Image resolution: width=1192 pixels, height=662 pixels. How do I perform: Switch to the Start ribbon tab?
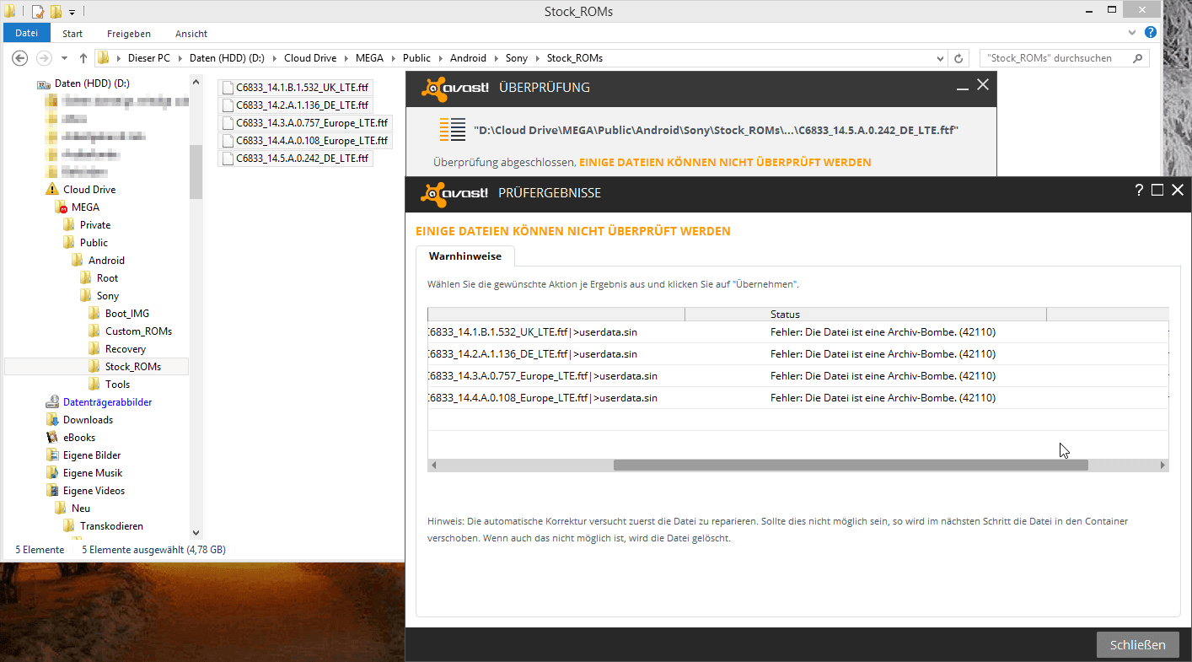pos(72,34)
